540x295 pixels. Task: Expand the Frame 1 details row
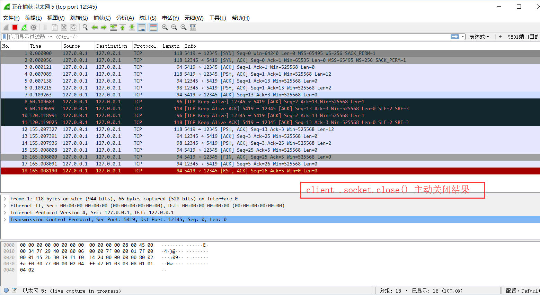coord(5,199)
